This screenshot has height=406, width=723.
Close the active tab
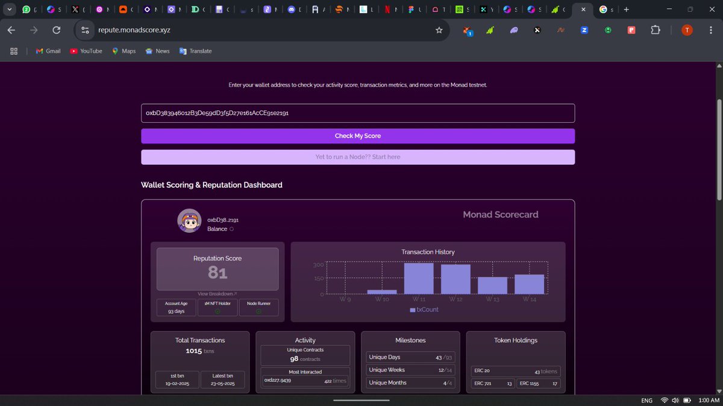tap(583, 10)
